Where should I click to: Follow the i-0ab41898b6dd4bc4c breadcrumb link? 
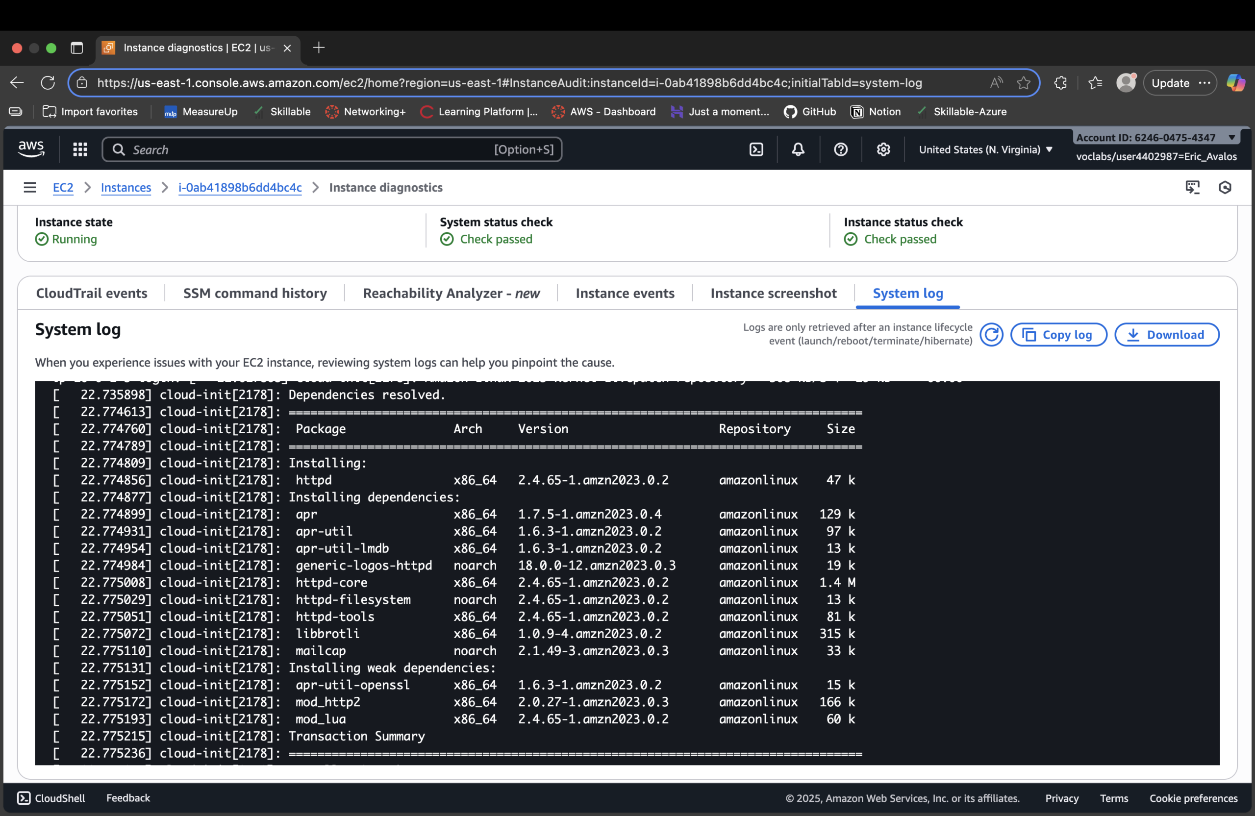[x=240, y=187]
